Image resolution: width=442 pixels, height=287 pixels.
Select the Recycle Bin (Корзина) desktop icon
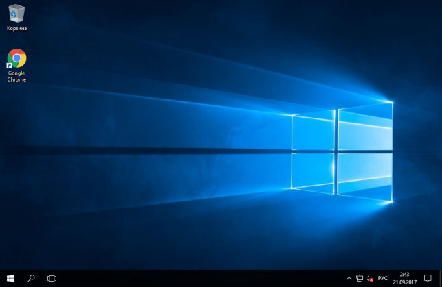coord(17,17)
